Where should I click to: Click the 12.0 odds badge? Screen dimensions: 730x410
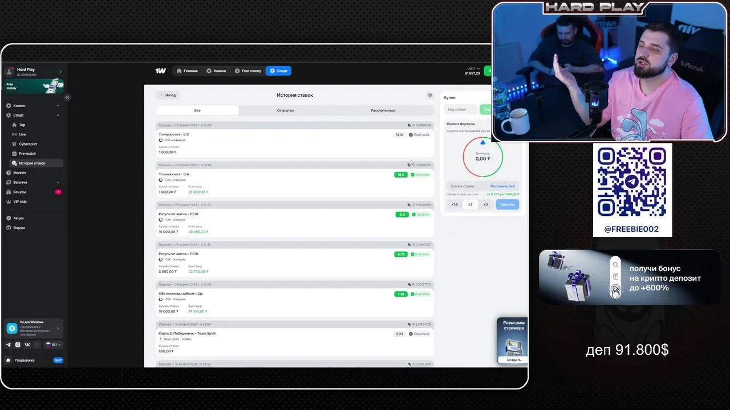click(x=399, y=135)
